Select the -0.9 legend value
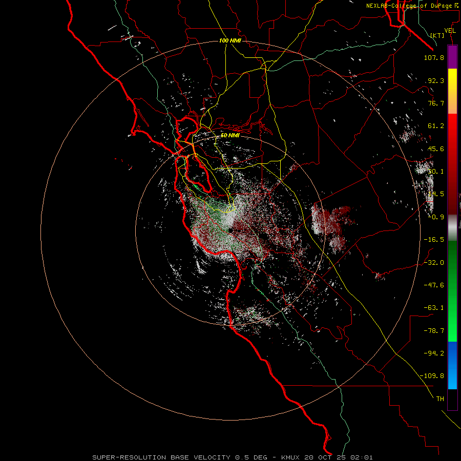Screen dimensions: 461x461 [436, 217]
